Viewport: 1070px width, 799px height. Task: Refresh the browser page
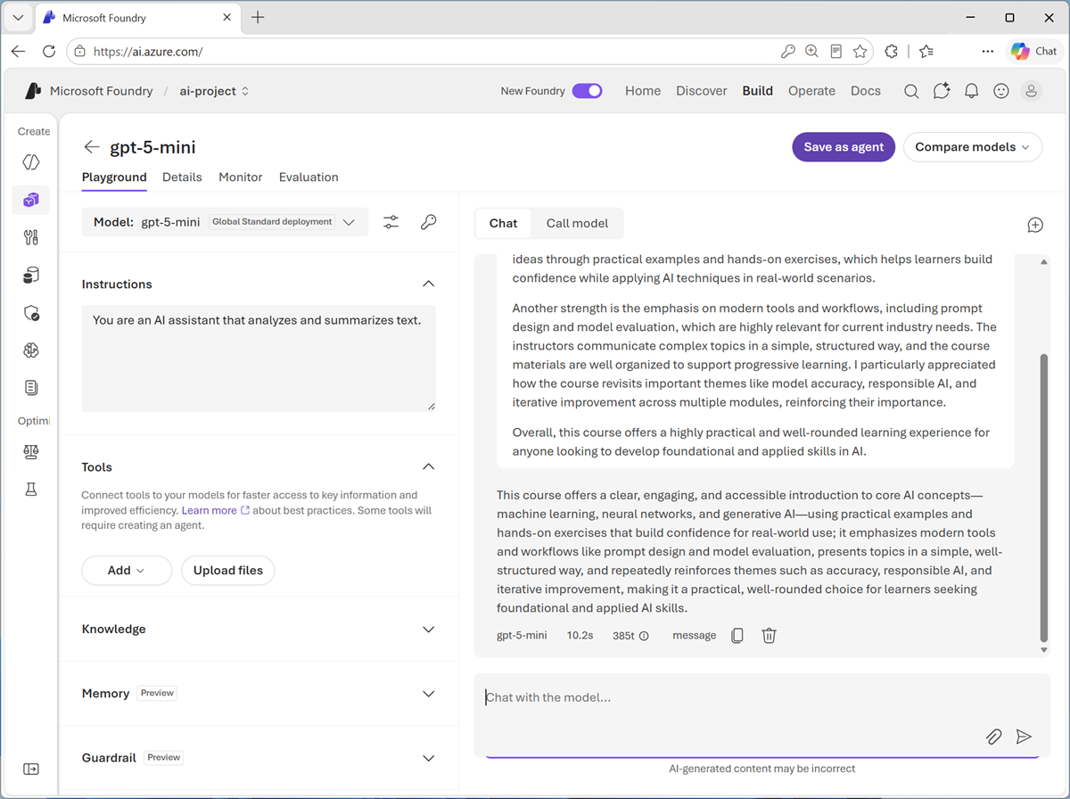(49, 52)
